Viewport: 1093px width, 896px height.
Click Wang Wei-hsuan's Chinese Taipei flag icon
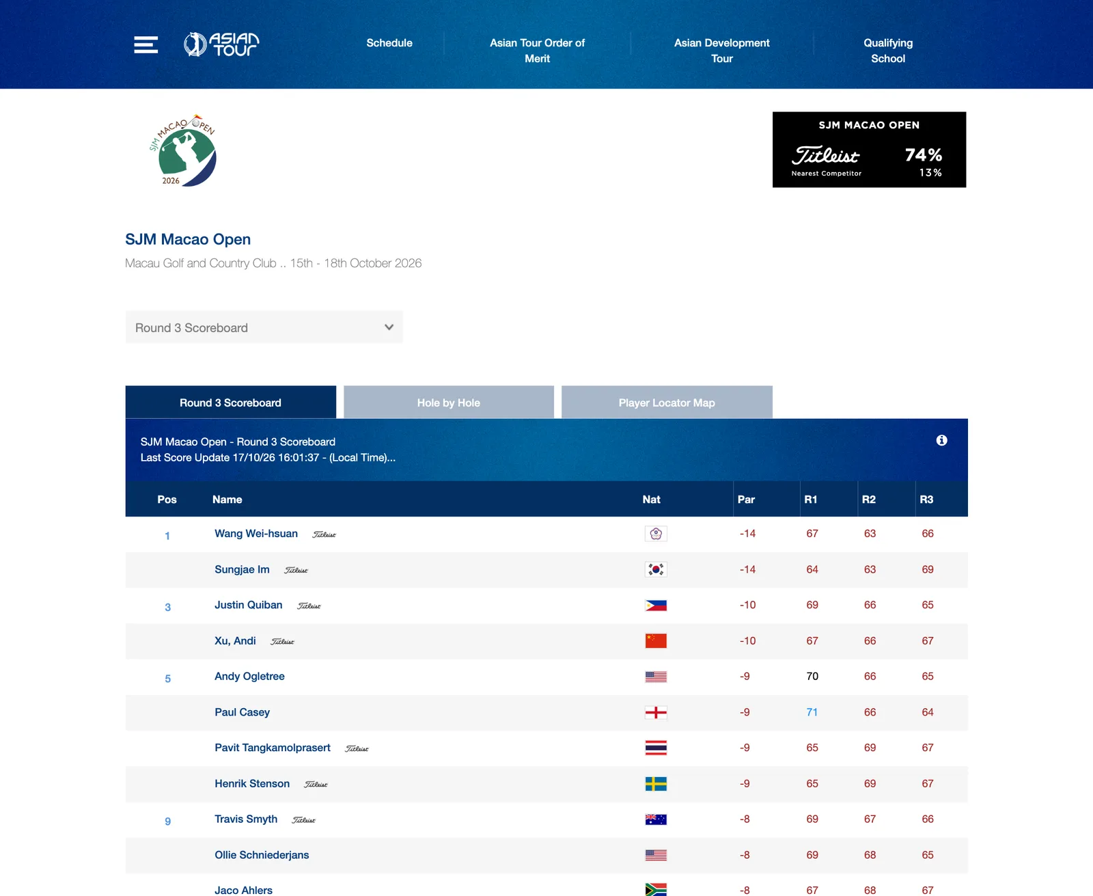656,534
